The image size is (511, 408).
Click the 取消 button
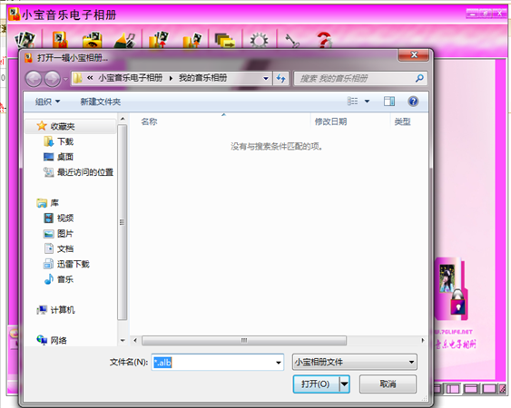point(388,384)
